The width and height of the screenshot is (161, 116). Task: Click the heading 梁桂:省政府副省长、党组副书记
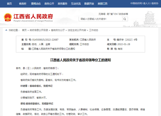(37, 104)
